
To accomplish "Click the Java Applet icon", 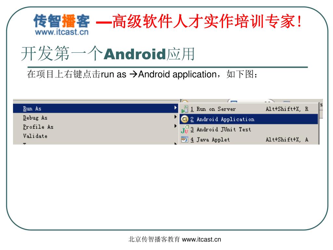I will pyautogui.click(x=185, y=139).
